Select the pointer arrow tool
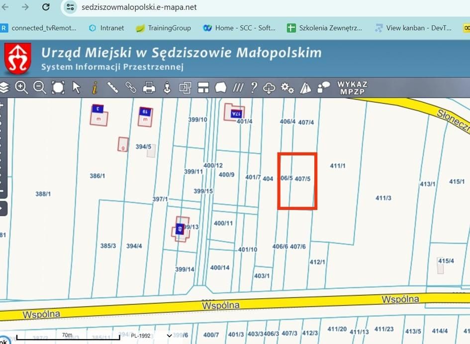The image size is (470, 344). click(76, 88)
